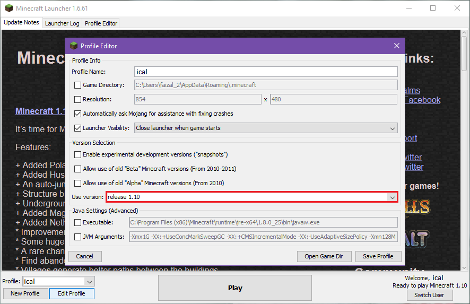Click the Switch User button

coord(430,295)
